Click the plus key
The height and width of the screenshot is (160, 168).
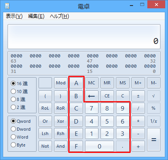click(138, 146)
